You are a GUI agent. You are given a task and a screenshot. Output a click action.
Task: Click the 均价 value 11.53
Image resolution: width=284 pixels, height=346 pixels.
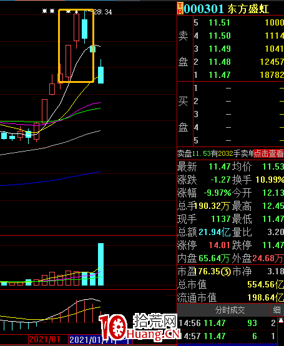(x=273, y=166)
